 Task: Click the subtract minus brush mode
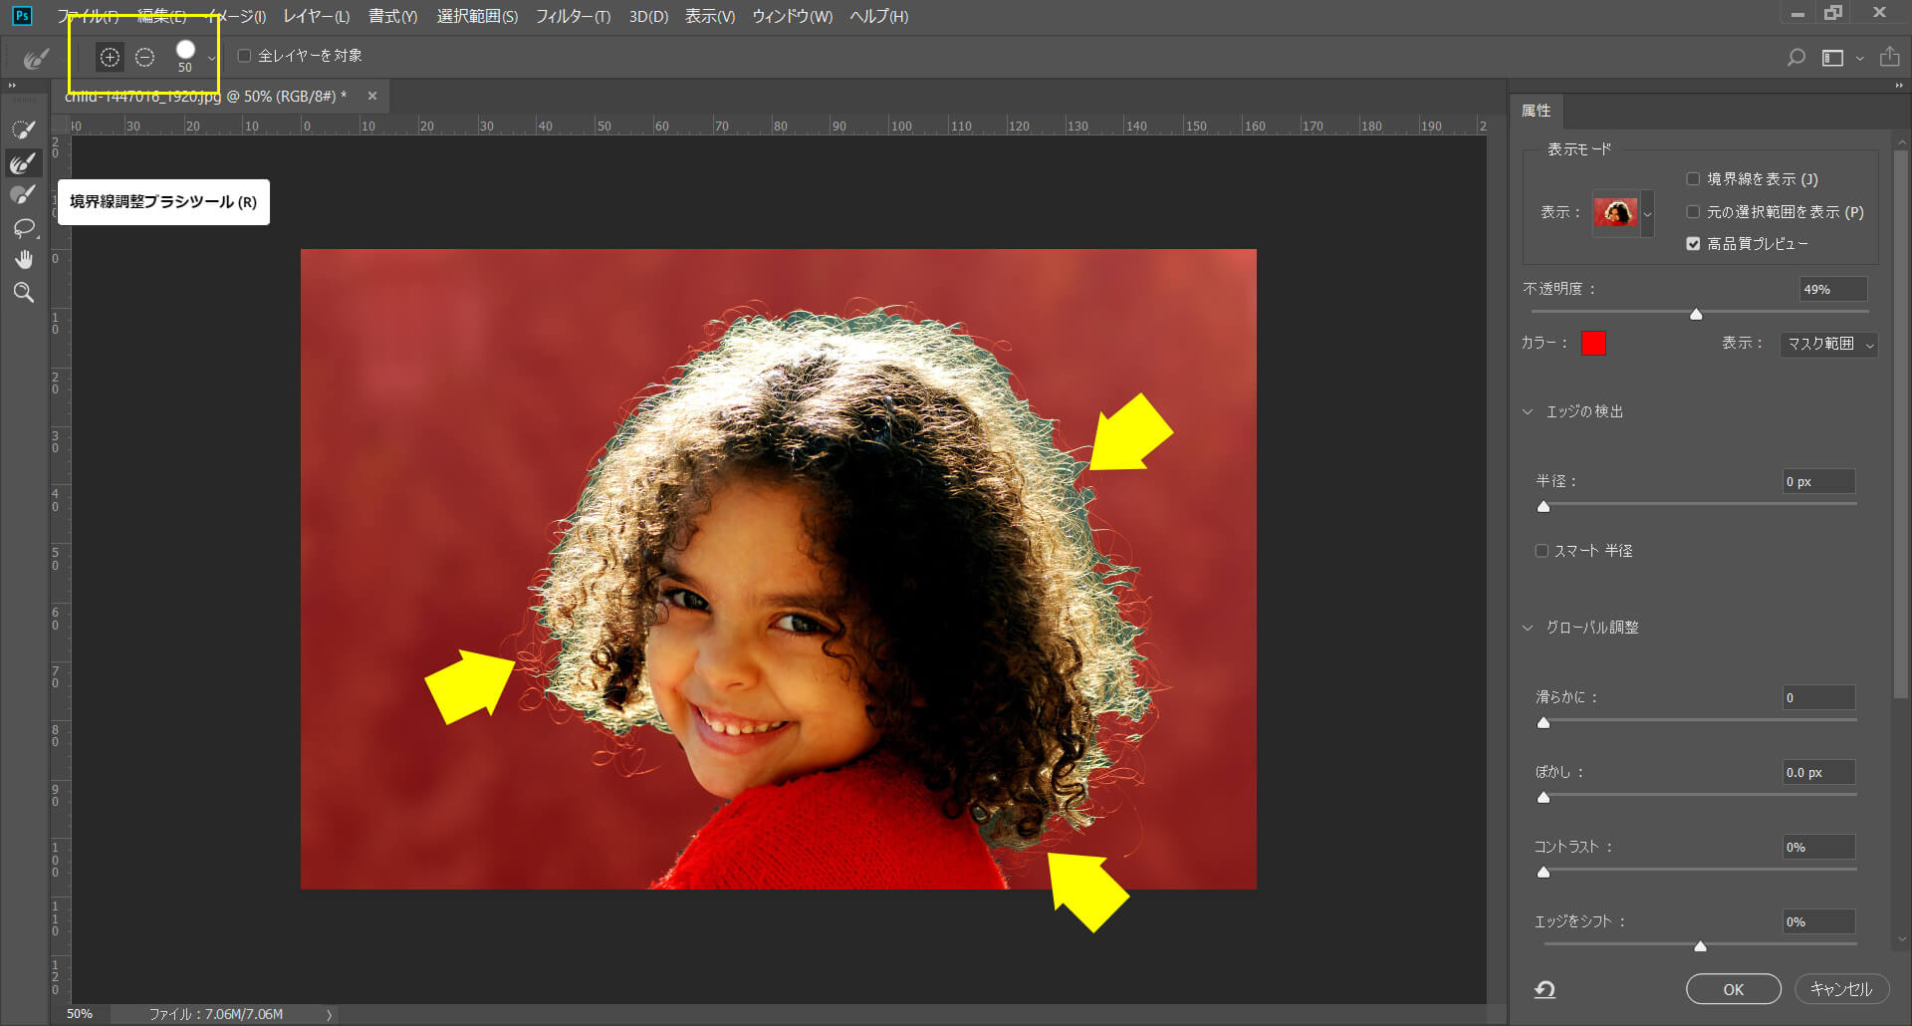coord(144,57)
